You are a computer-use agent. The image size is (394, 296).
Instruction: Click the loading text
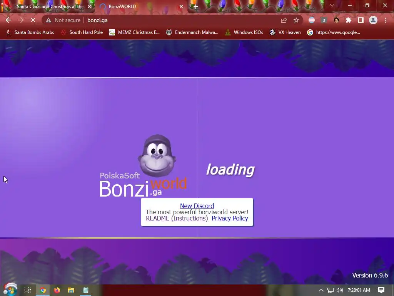pyautogui.click(x=230, y=170)
